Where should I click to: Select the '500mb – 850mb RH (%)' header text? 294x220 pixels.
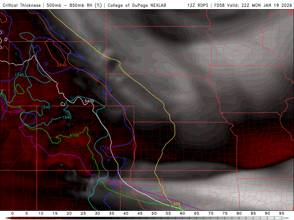(74, 5)
